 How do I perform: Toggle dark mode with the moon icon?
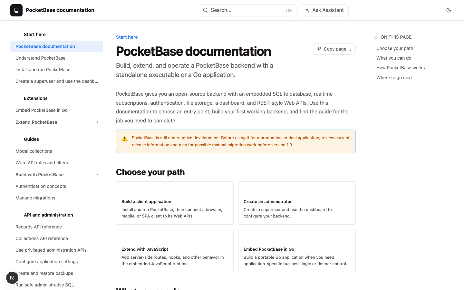tap(449, 10)
